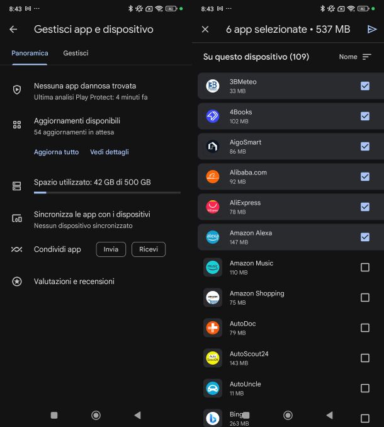Uncheck the 3BMeteo checkbox
This screenshot has width=384, height=427.
(365, 86)
